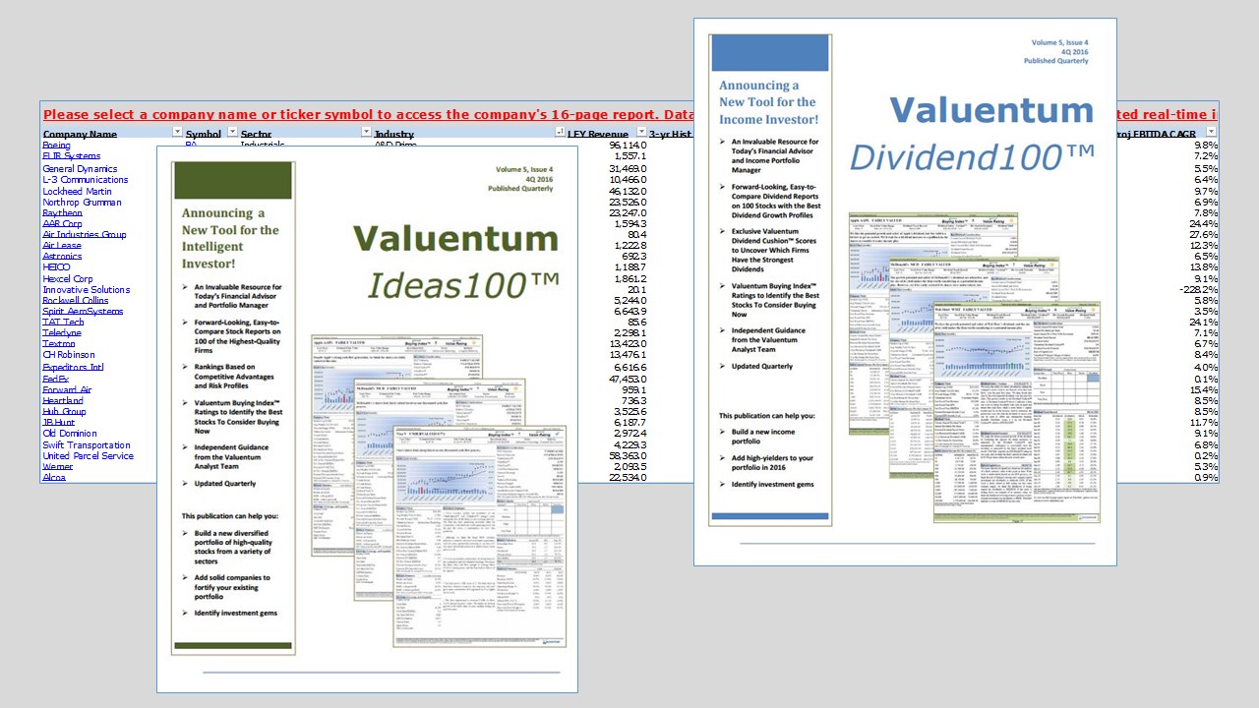This screenshot has height=708, width=1259.
Task: Open Air Industries Group report
Action: click(x=84, y=234)
